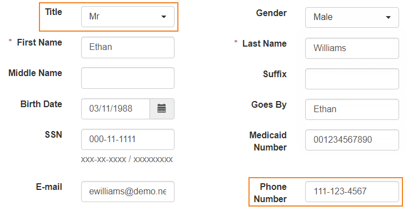Select the Phone Number field 111-123-4567
This screenshot has height=211, width=408.
pyautogui.click(x=352, y=192)
